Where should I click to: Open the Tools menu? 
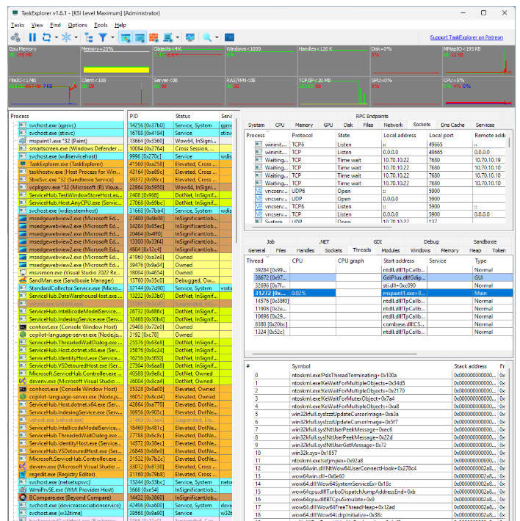click(x=101, y=25)
